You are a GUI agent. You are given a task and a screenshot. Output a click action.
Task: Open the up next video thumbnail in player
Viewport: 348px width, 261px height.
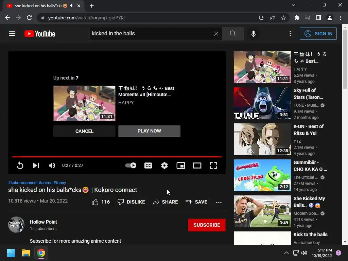coord(84,103)
